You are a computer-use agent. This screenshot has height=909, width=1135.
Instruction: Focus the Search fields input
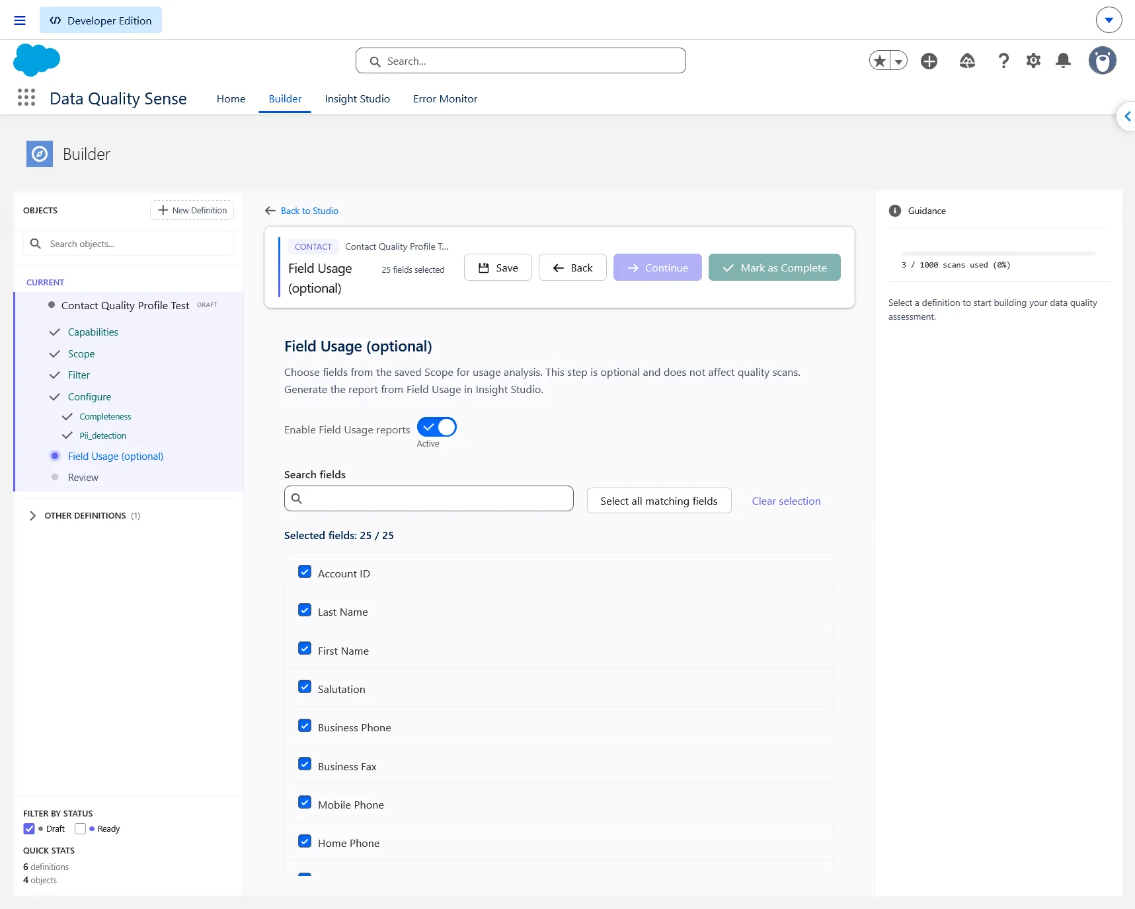(x=429, y=499)
